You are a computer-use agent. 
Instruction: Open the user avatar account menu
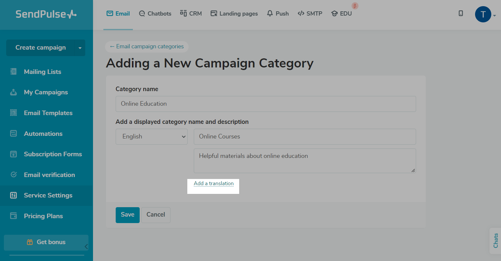pyautogui.click(x=483, y=15)
